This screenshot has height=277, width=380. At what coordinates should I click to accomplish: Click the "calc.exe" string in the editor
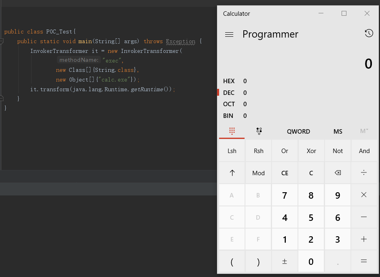point(114,80)
